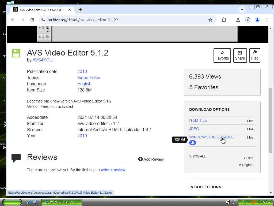The image size is (274, 206).
Task: Click the Reviews speech bubble icon
Action: pyautogui.click(x=16, y=158)
